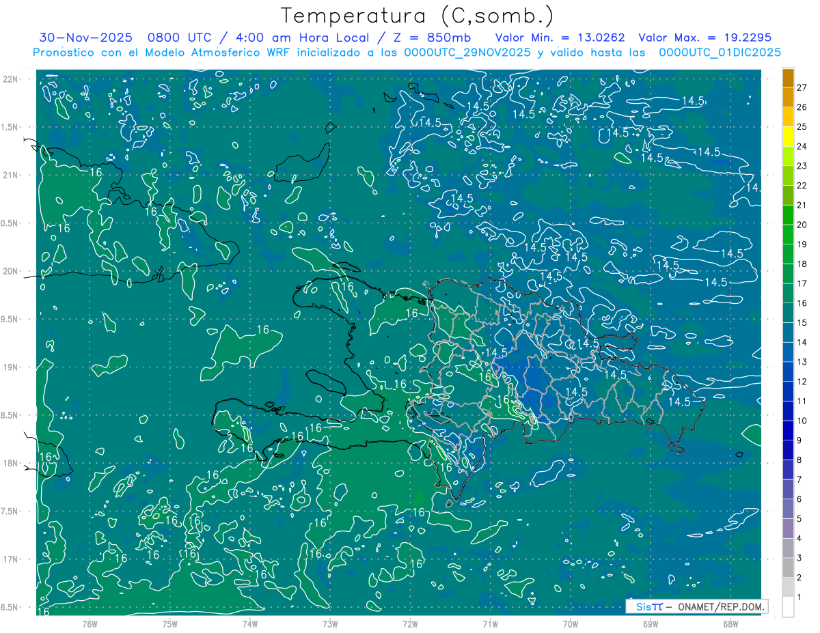Click the "75W" longitude axis label
The image size is (820, 633).
pos(170,623)
